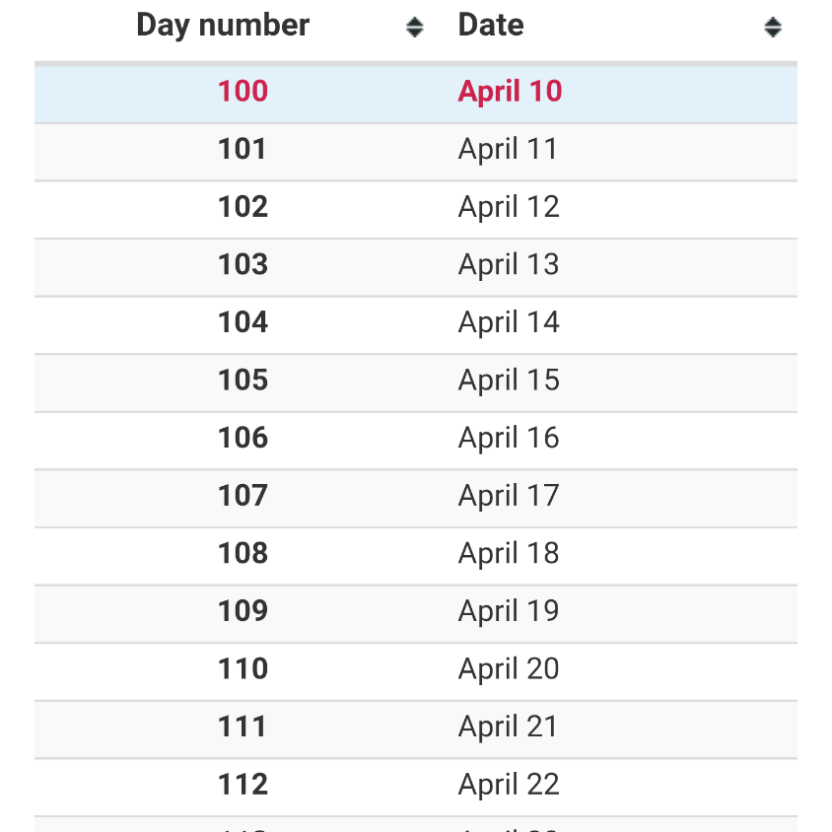Select the April 22 date cell
Screen dimensions: 832x832
(509, 785)
